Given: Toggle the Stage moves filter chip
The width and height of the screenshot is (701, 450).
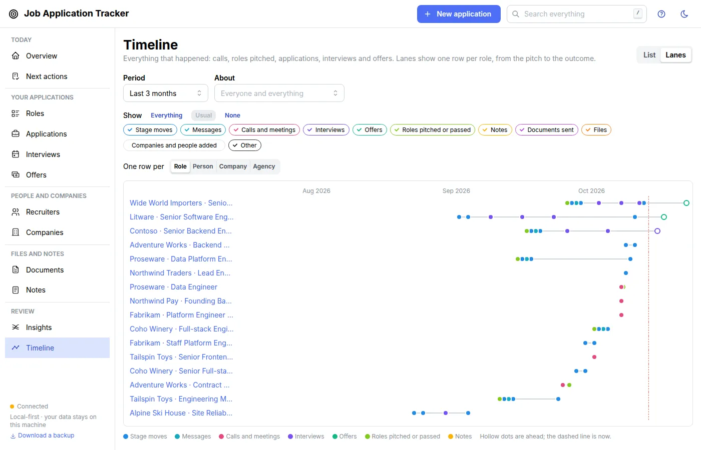Looking at the screenshot, I should [x=150, y=130].
